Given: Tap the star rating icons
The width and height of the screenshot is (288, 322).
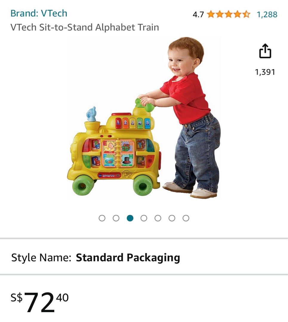Looking at the screenshot, I should pos(228,14).
